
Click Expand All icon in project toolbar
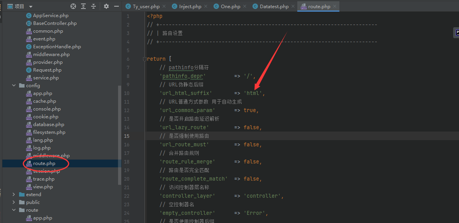click(x=83, y=6)
